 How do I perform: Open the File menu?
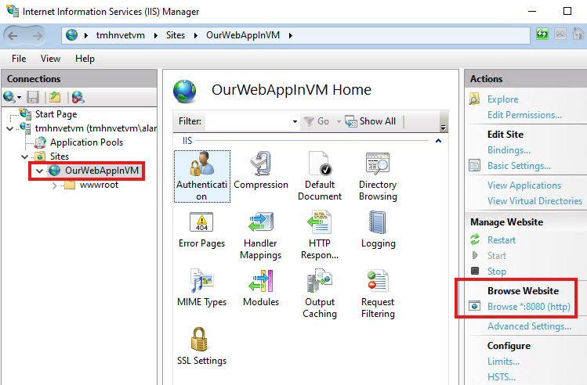pos(19,59)
